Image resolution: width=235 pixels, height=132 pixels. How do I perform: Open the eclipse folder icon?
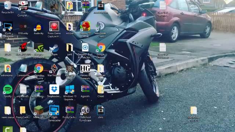(x=70, y=27)
